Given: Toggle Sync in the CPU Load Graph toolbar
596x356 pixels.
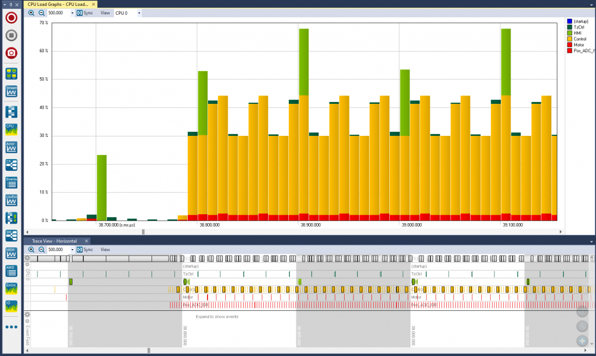Looking at the screenshot, I should 84,12.
